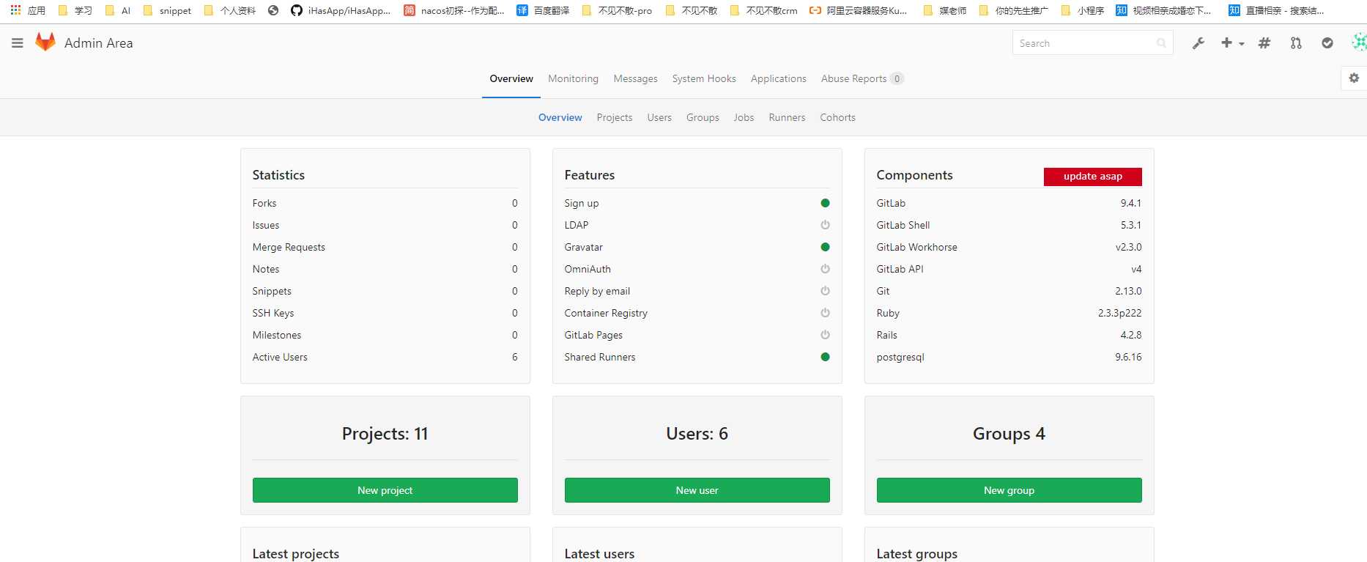Open the Abuse Reports tab

tap(862, 78)
